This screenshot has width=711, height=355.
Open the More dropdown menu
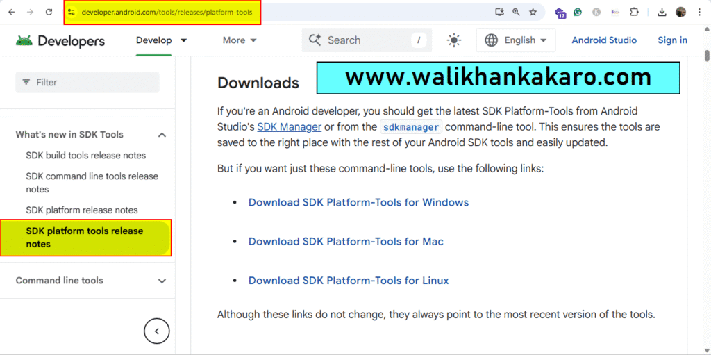[240, 40]
